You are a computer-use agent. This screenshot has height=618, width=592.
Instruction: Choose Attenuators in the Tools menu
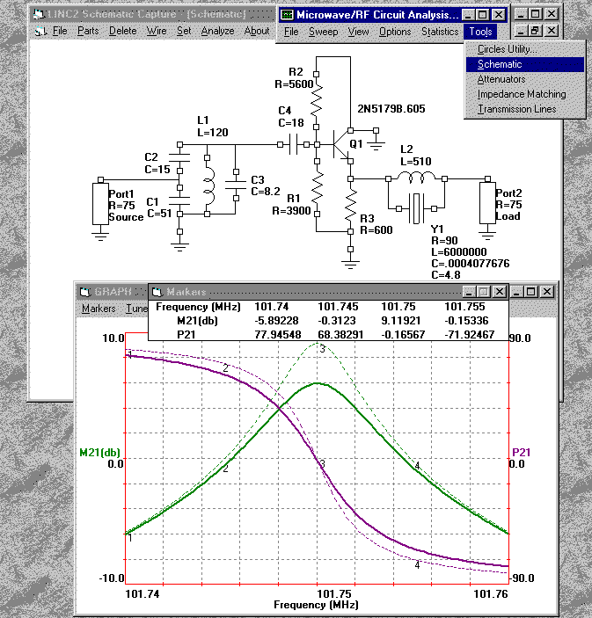(x=501, y=79)
